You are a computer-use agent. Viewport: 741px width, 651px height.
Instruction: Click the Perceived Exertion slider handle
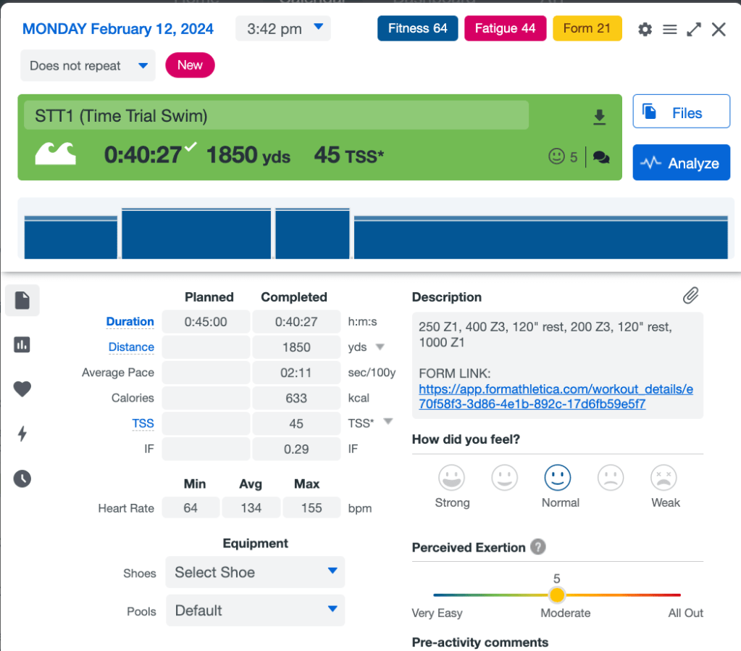click(556, 595)
